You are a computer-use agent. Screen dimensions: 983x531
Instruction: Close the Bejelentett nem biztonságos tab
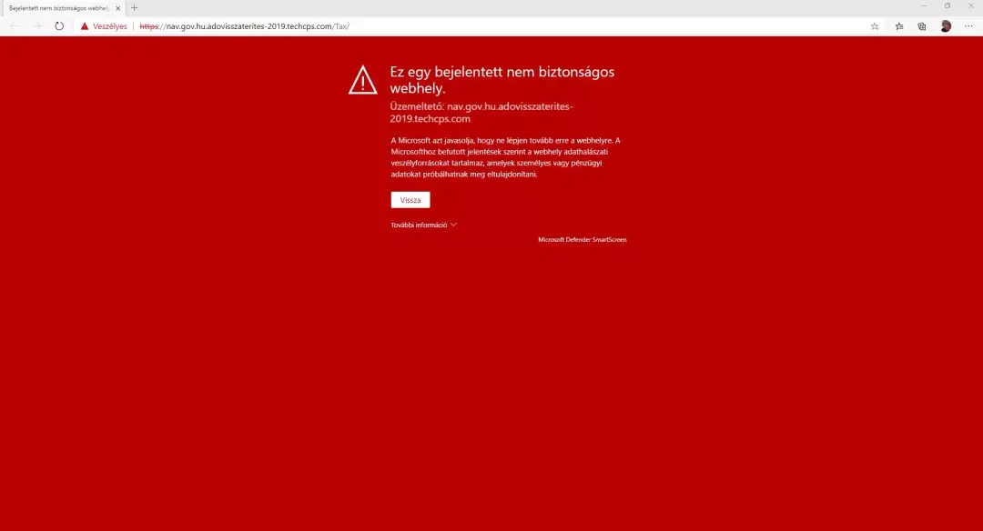click(117, 8)
